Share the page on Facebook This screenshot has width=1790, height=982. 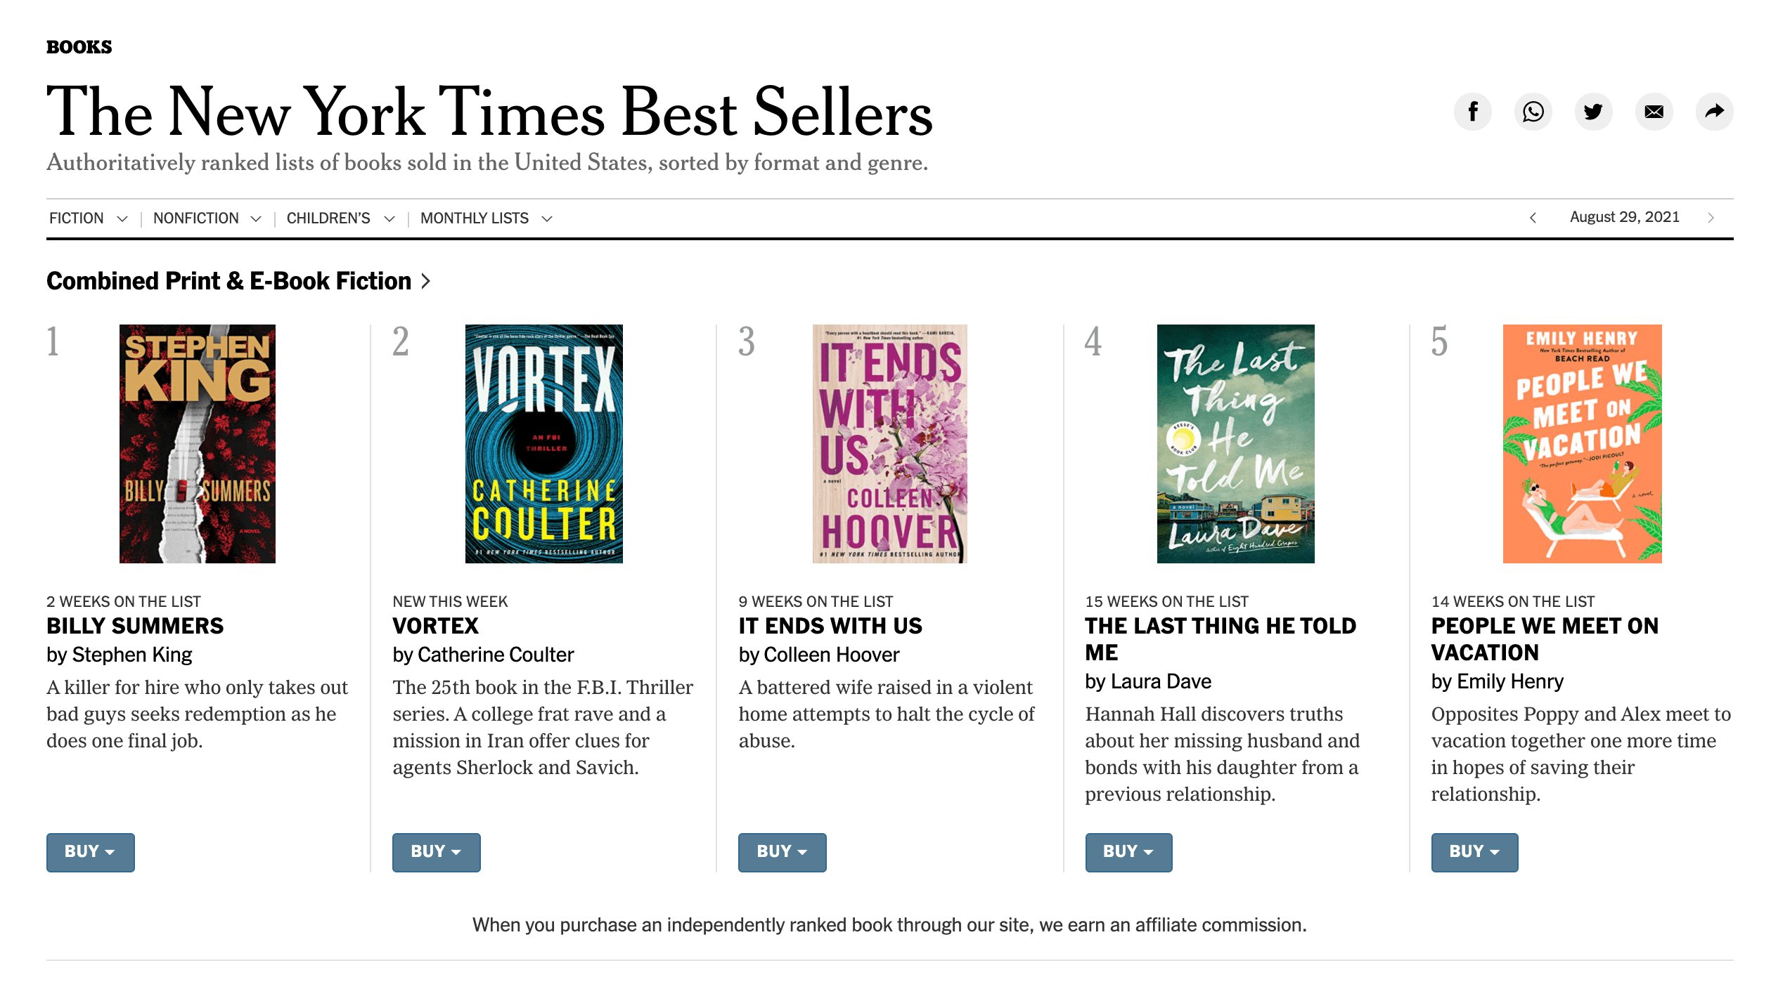tap(1473, 111)
